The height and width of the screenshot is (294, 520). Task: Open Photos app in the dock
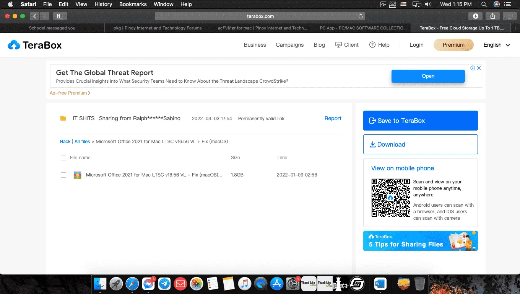click(197, 284)
